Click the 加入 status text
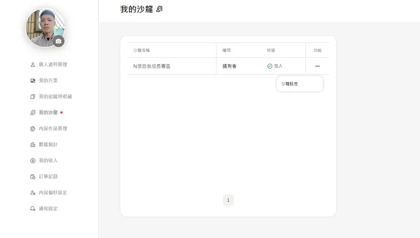Screen dimensions: 420x238 (278, 66)
